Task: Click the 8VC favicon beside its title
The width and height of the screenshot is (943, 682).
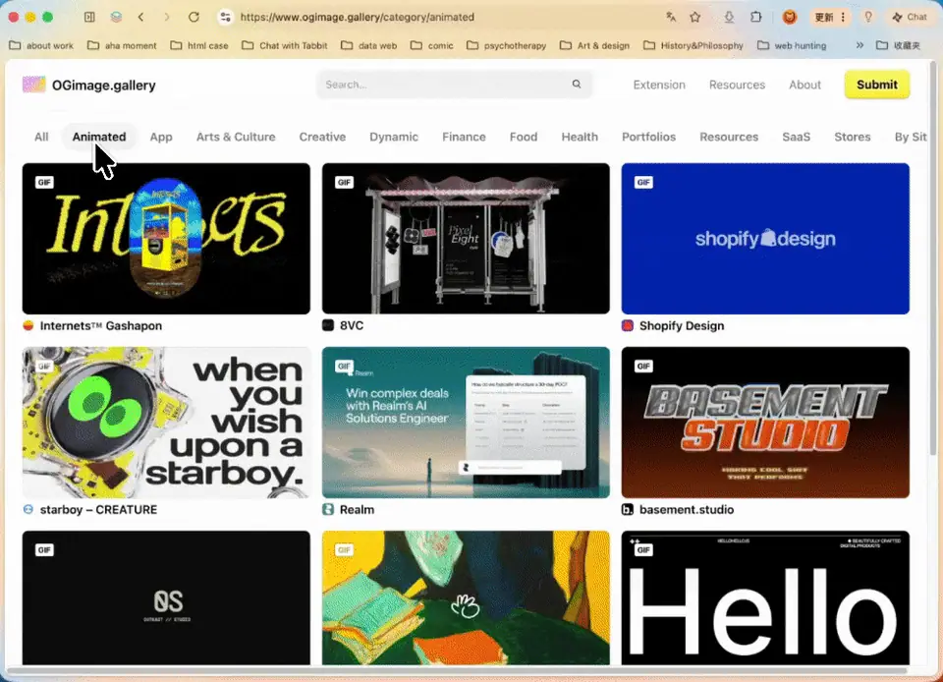Action: tap(328, 325)
